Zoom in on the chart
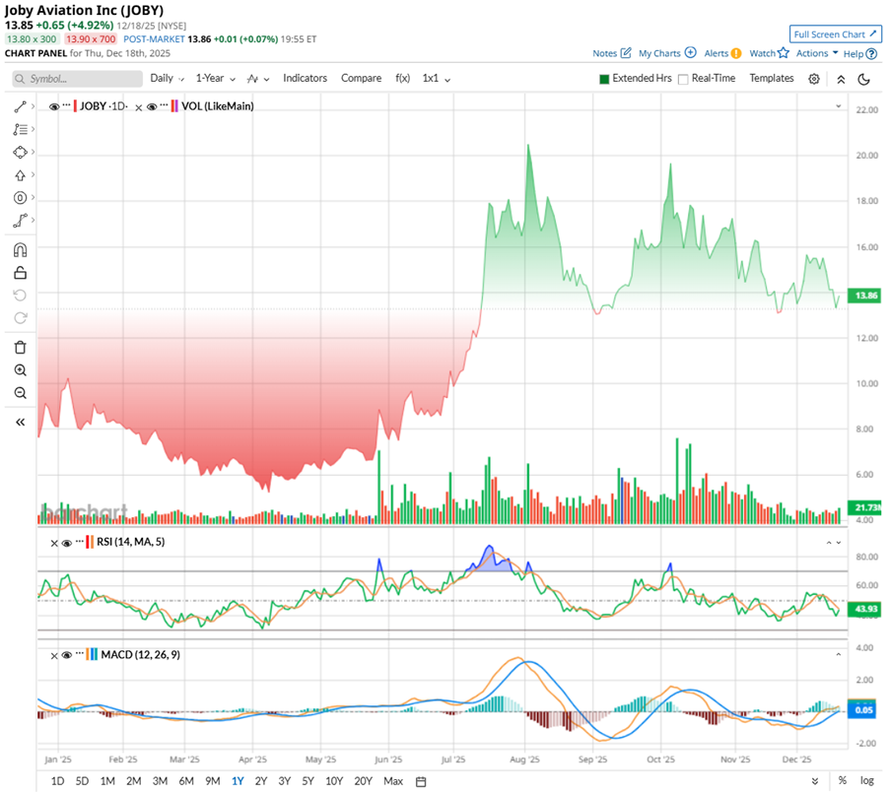 20,370
